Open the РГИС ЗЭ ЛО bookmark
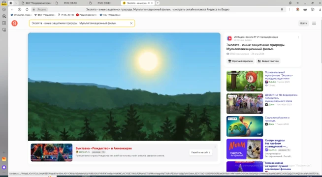 point(66,15)
